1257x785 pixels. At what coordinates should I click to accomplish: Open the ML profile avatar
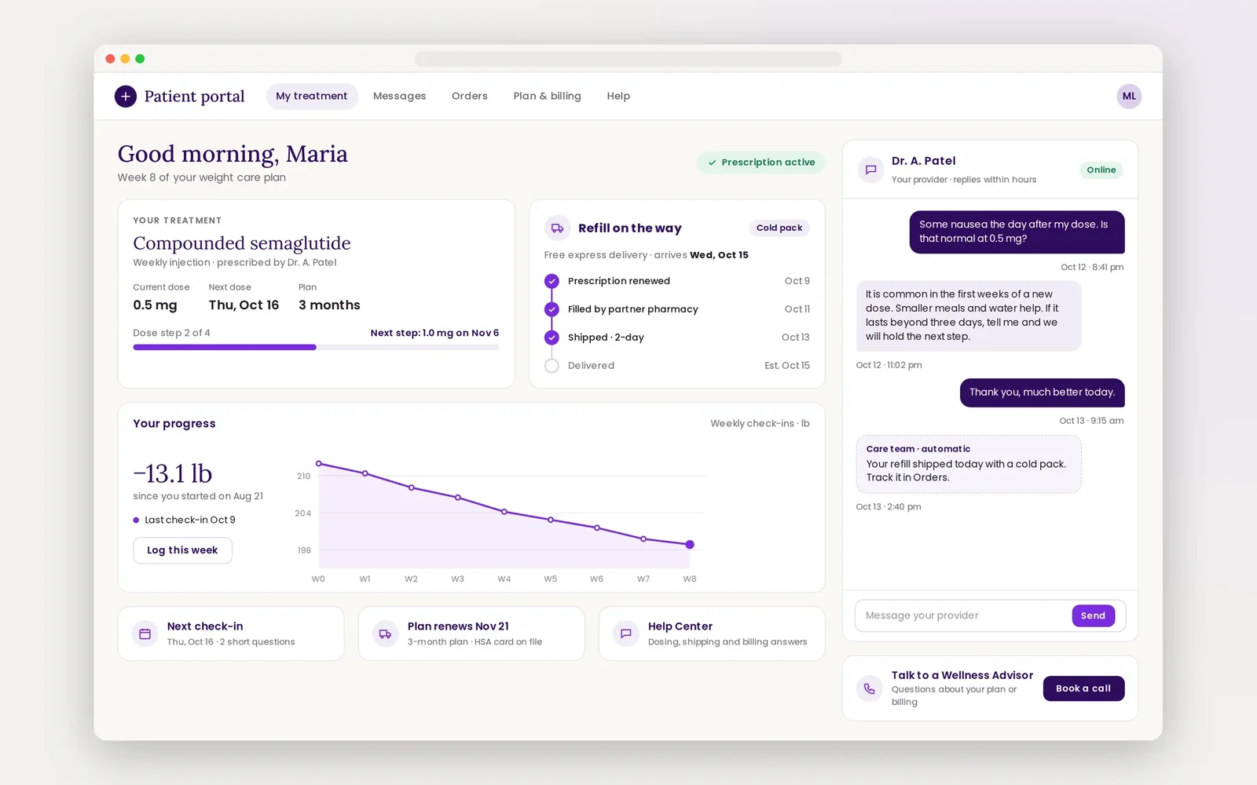point(1129,97)
